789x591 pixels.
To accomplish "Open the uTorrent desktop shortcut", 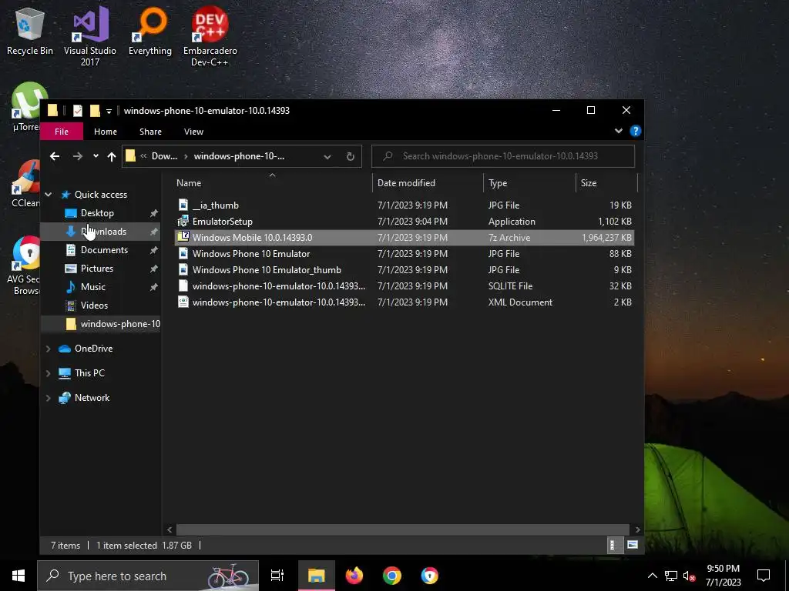I will coord(26,107).
